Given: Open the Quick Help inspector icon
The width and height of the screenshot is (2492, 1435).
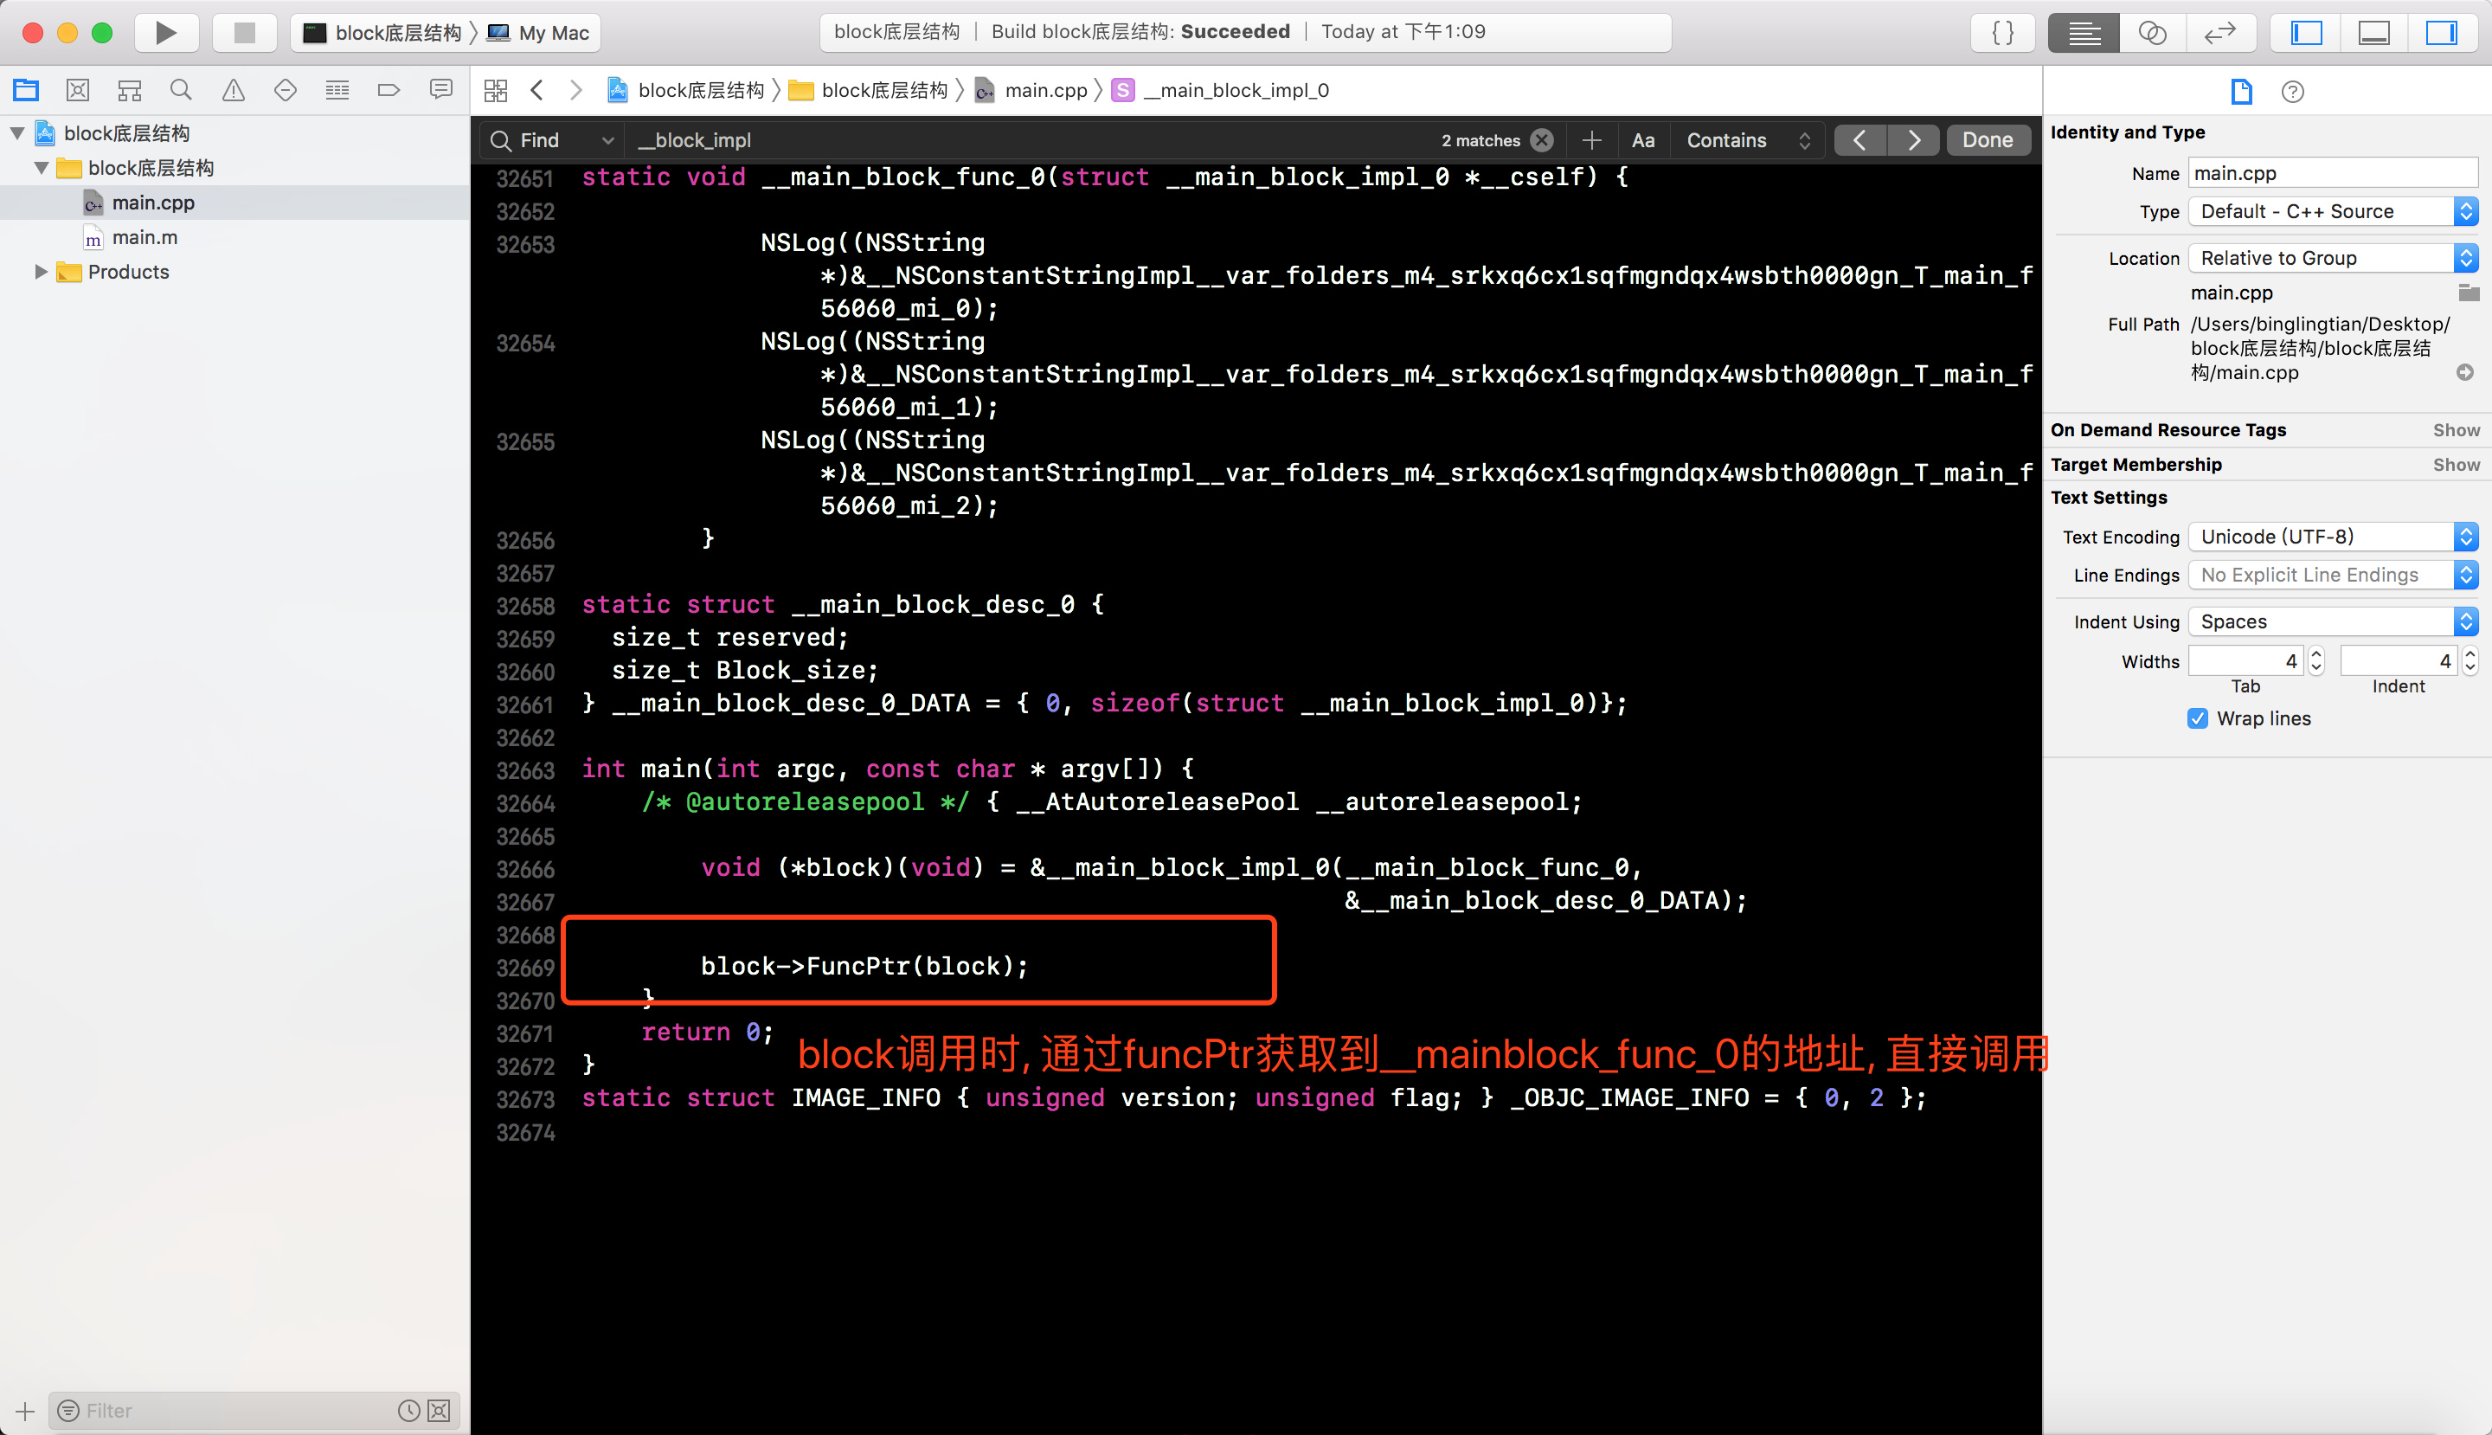Looking at the screenshot, I should [2292, 92].
